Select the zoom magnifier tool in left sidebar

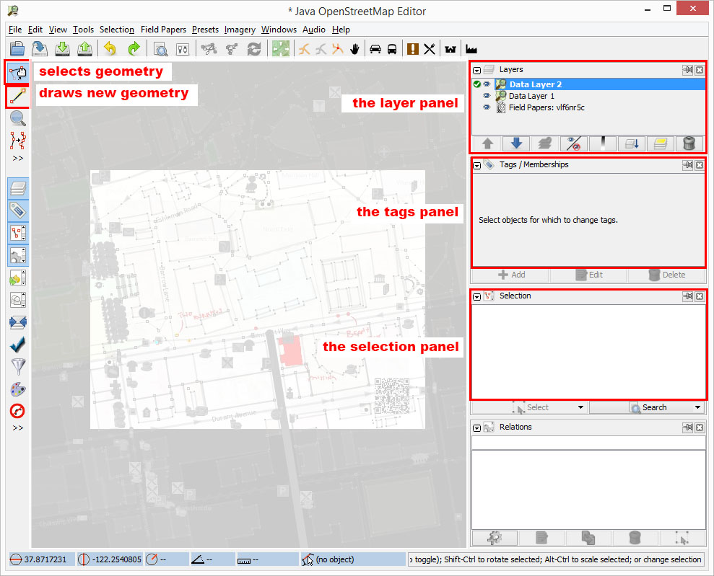[18, 118]
